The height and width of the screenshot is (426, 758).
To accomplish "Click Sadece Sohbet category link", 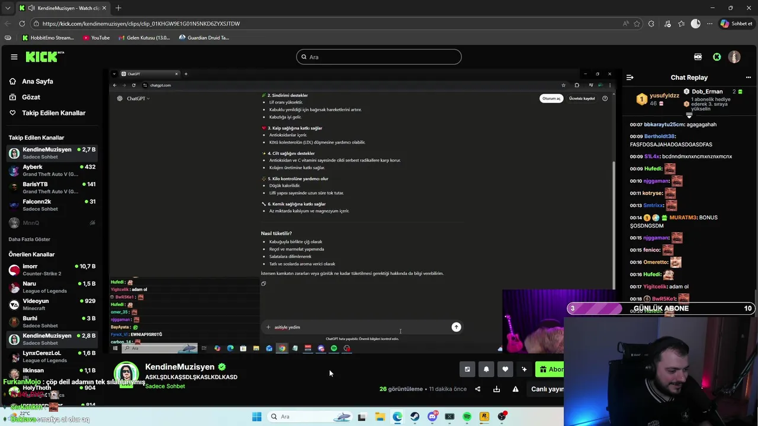I will (165, 386).
